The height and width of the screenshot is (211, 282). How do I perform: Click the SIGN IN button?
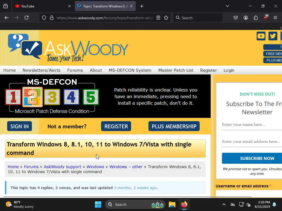point(20,126)
